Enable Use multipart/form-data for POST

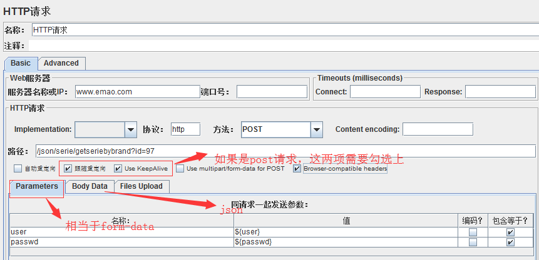click(x=180, y=168)
